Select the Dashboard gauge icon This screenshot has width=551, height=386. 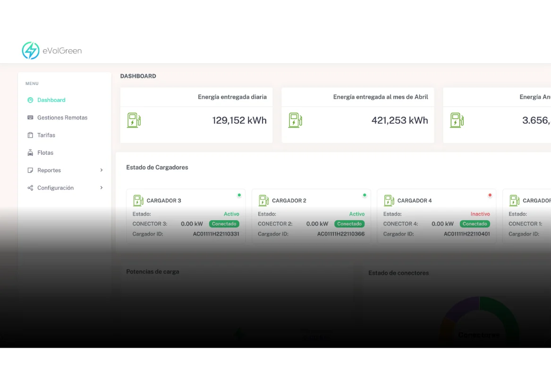pyautogui.click(x=30, y=100)
